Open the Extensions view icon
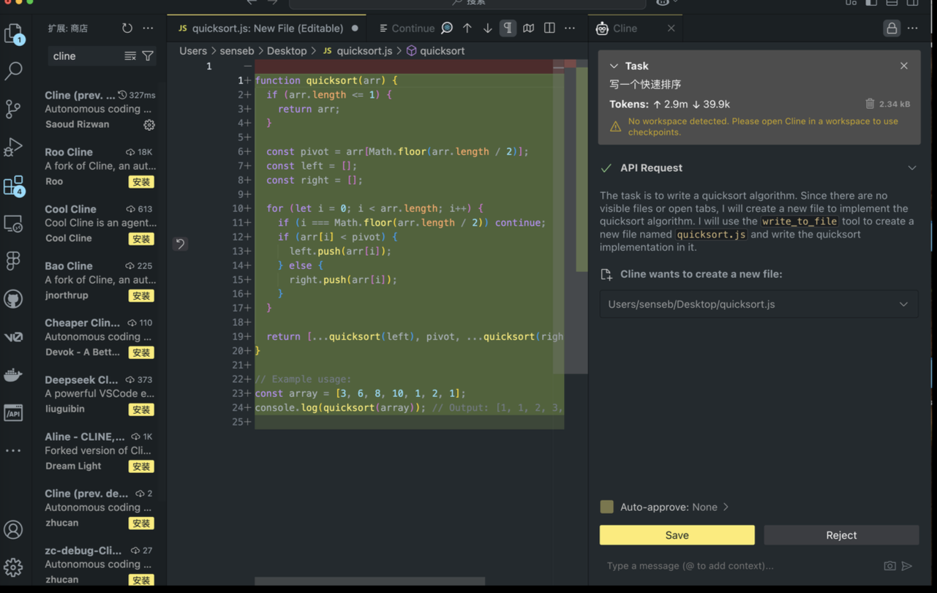Screen dimensions: 937x593 [14, 186]
